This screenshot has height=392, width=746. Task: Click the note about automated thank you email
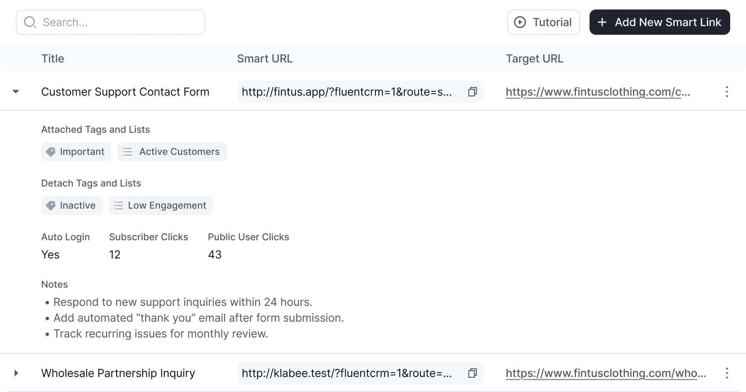click(198, 318)
